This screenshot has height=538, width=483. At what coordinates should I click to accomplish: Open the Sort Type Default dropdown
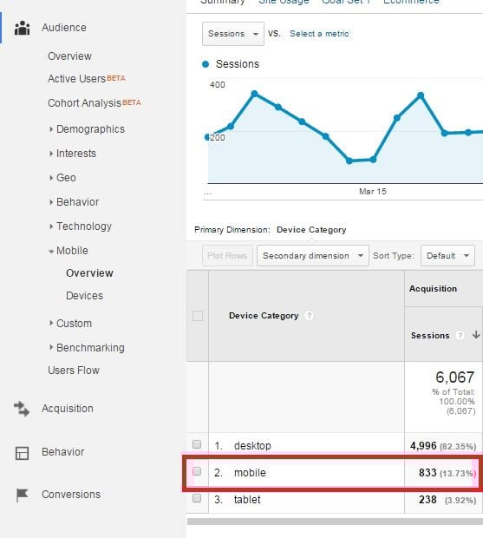pyautogui.click(x=447, y=256)
